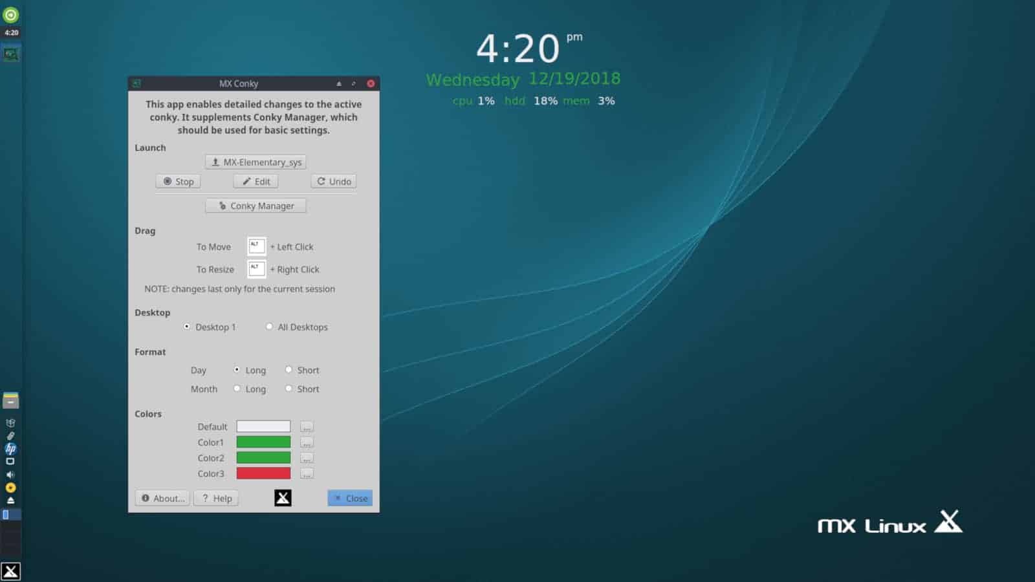Choose Long format for Month
1035x582 pixels.
(237, 389)
